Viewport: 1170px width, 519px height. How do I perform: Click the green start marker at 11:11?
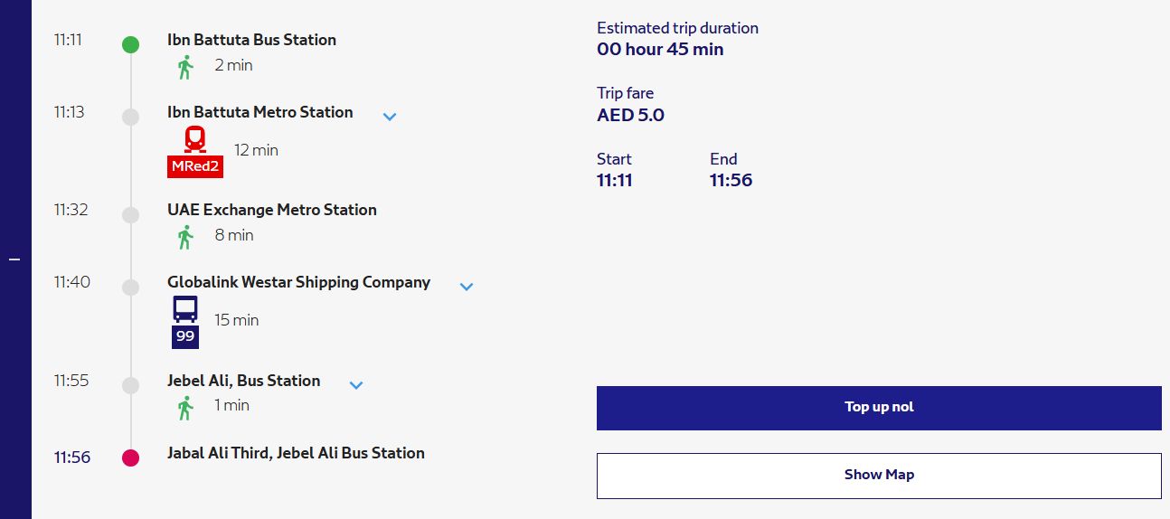pyautogui.click(x=130, y=44)
